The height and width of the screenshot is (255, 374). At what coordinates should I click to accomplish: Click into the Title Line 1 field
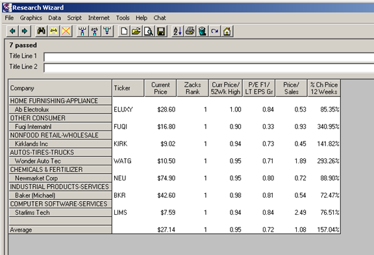tap(208, 57)
